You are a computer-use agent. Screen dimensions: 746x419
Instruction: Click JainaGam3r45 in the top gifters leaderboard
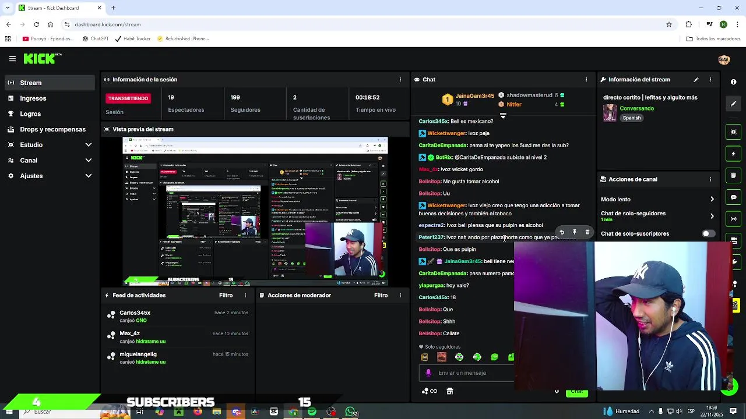click(x=474, y=96)
